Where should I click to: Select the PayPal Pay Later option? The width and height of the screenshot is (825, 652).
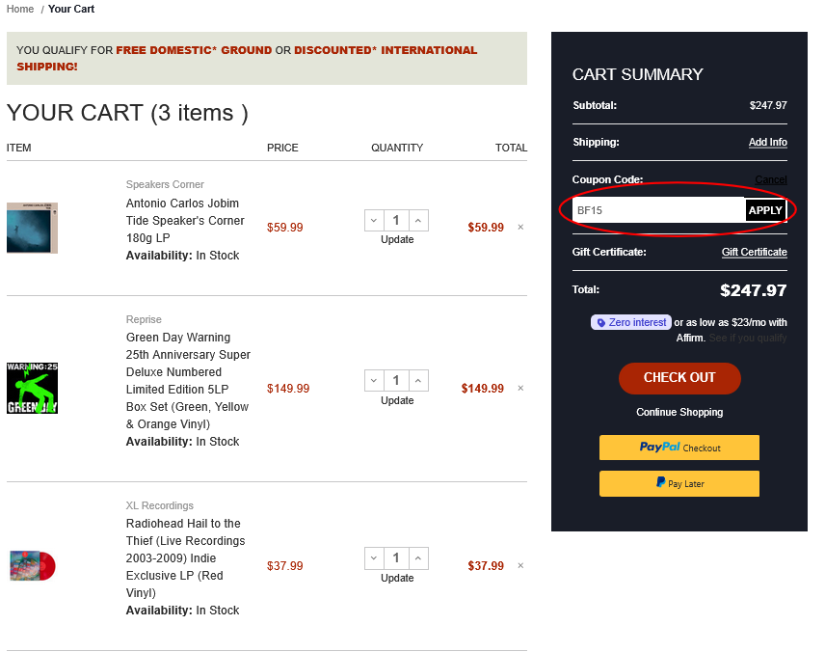pyautogui.click(x=679, y=483)
